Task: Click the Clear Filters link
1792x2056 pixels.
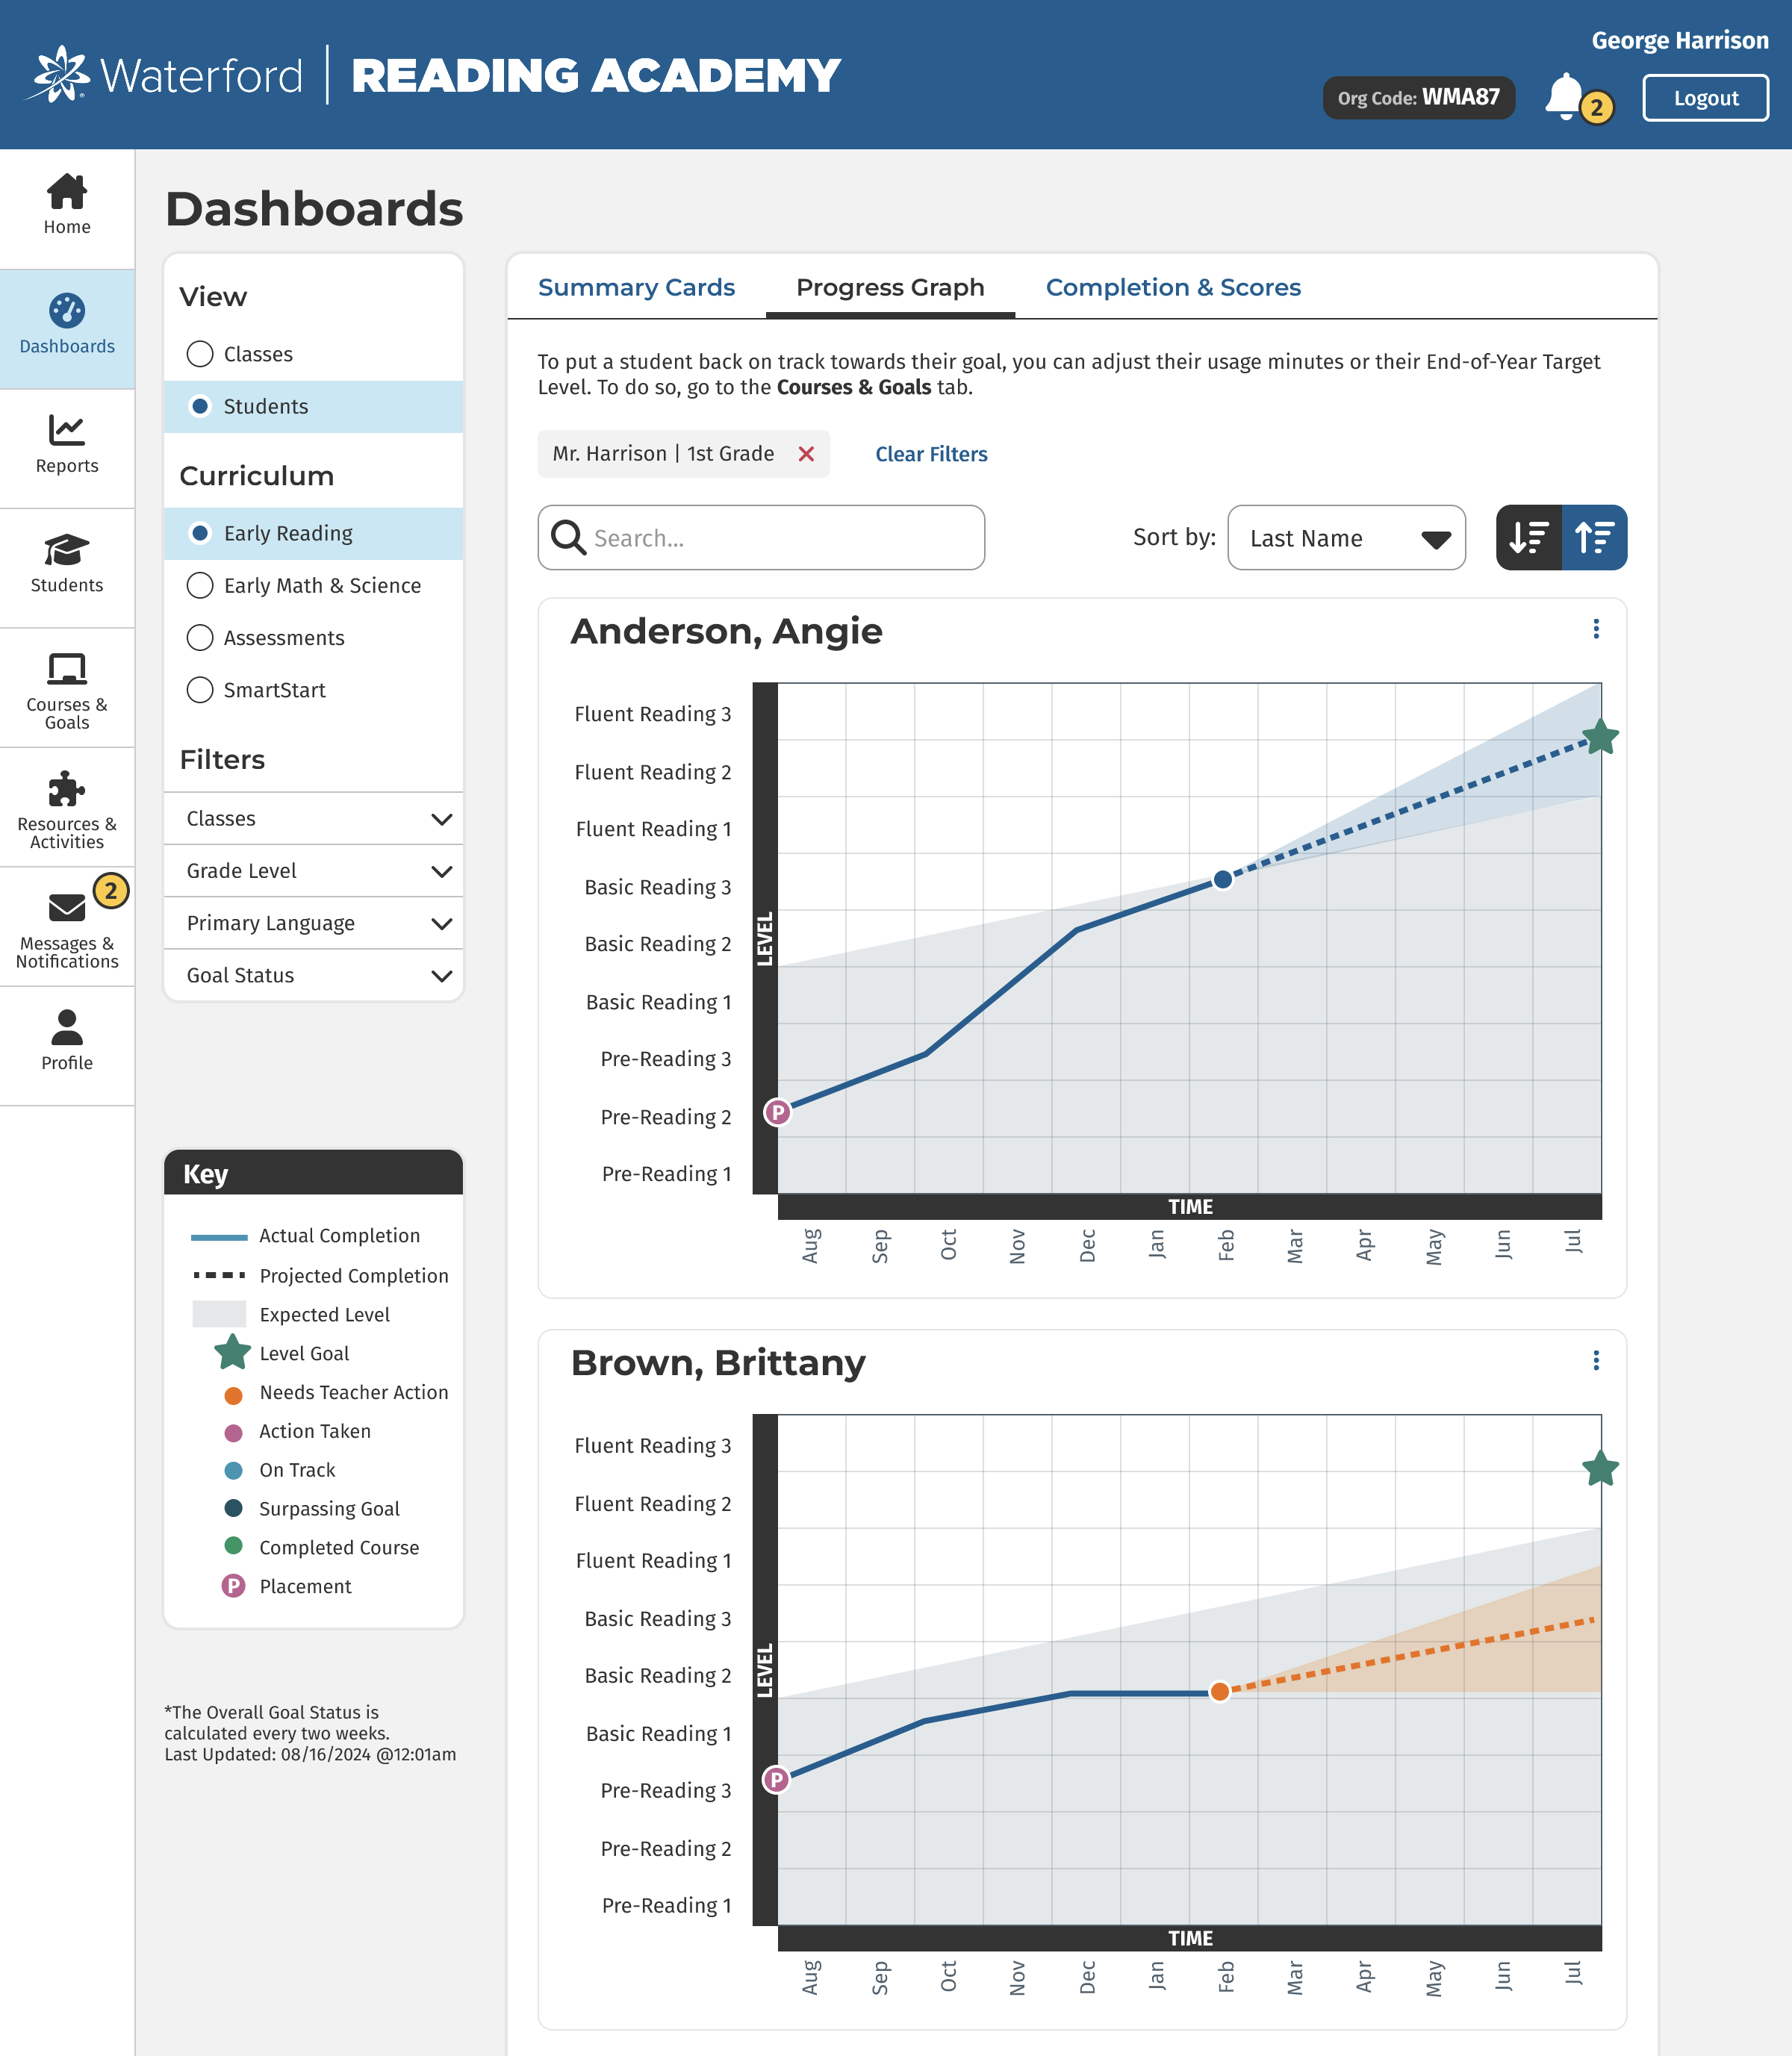Action: [931, 454]
